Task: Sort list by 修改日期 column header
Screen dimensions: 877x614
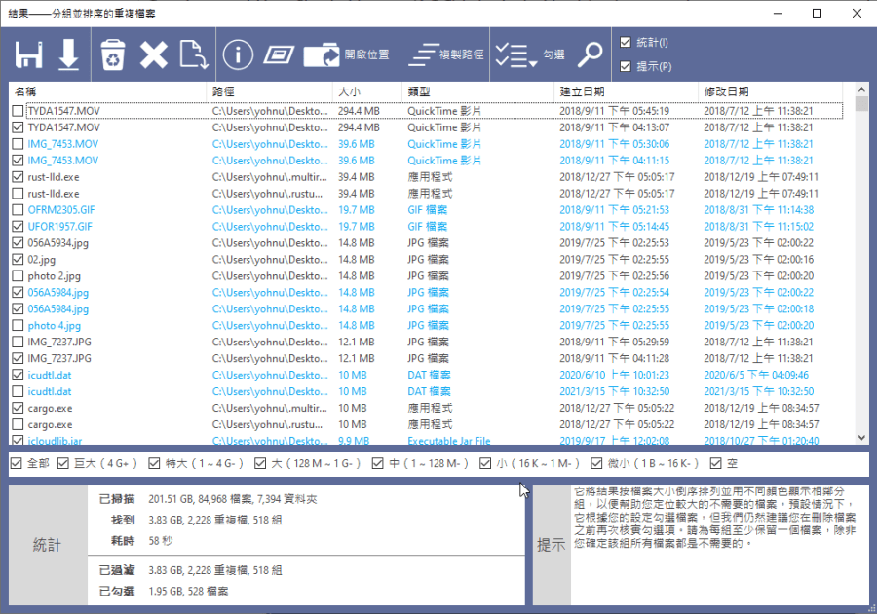Action: coord(770,90)
